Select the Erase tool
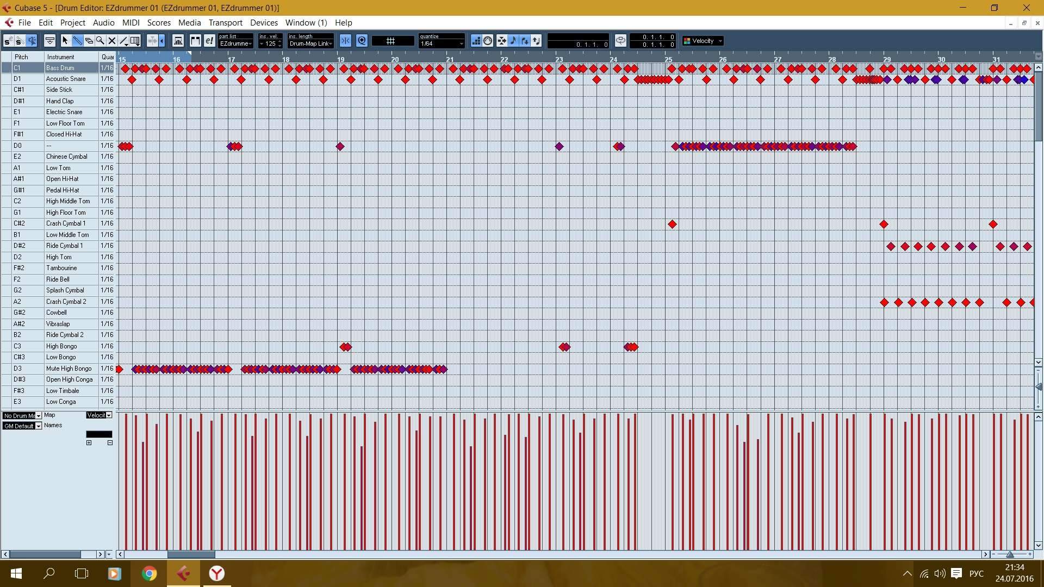1044x587 pixels. tap(89, 41)
